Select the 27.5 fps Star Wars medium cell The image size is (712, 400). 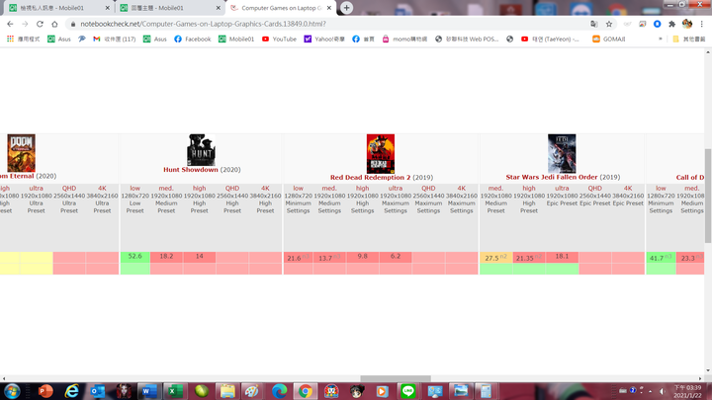(495, 258)
